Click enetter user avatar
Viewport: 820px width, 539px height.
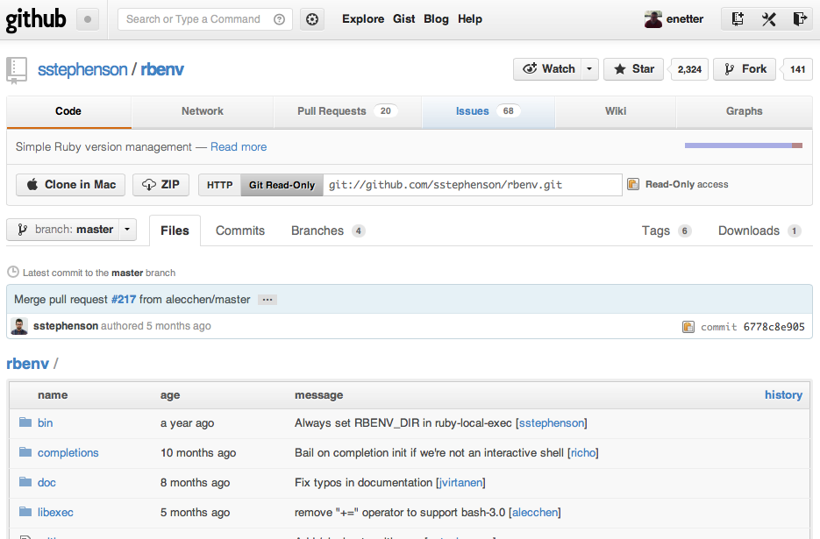click(x=653, y=19)
